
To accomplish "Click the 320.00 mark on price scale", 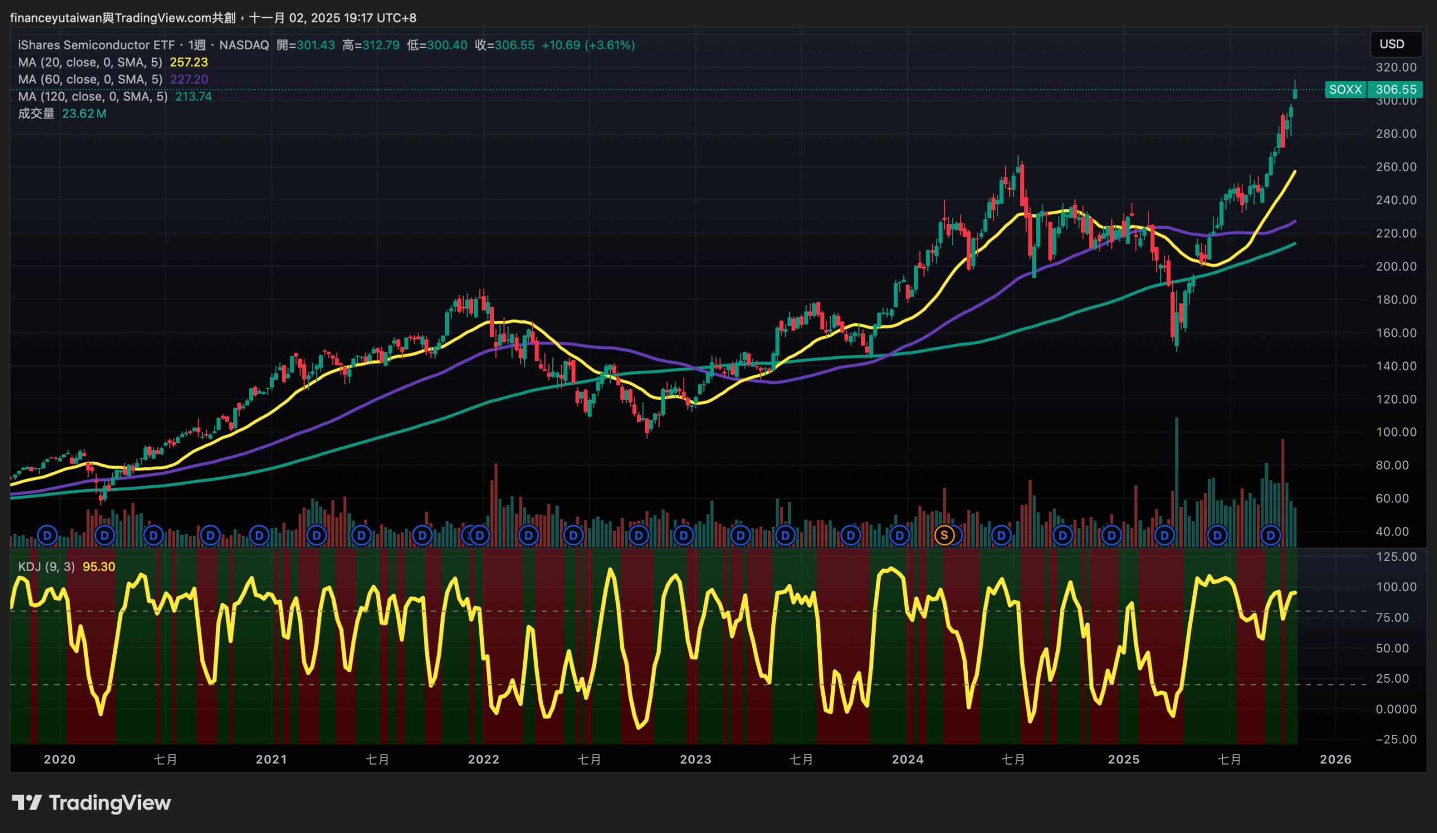I will 1395,67.
